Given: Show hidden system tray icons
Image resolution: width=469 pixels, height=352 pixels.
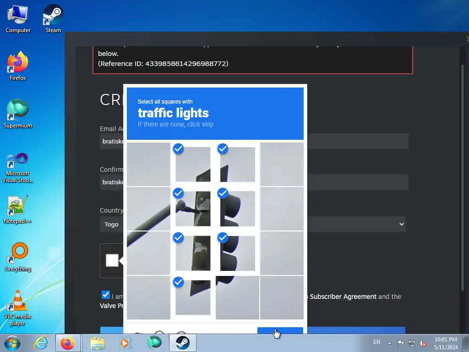Looking at the screenshot, I should point(389,343).
